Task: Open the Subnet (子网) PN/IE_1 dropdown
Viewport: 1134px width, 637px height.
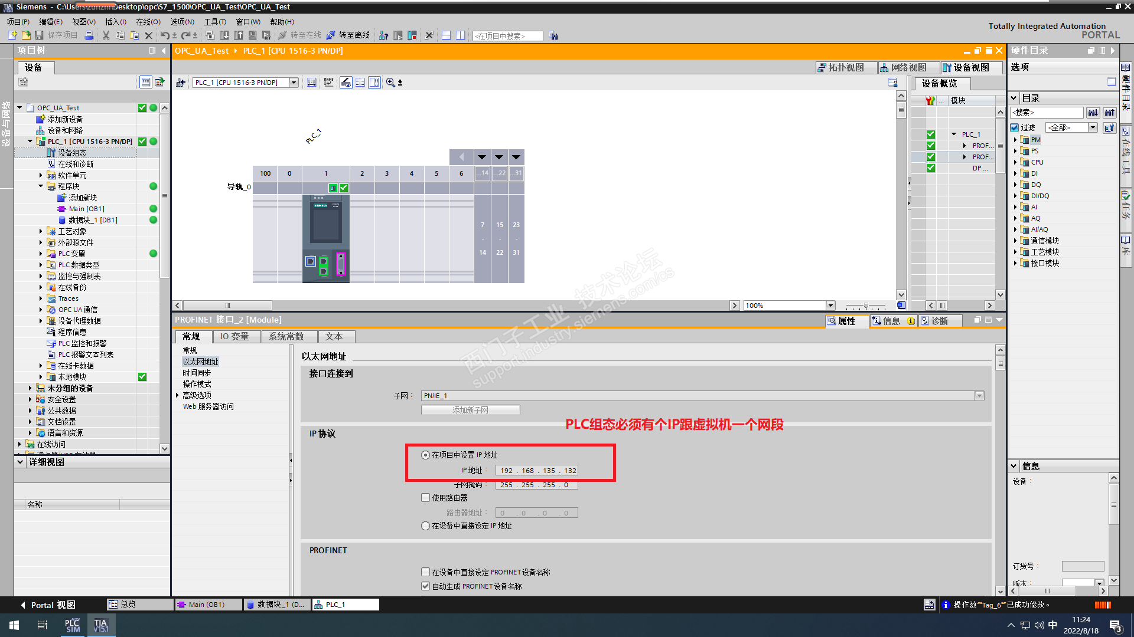Action: 980,396
